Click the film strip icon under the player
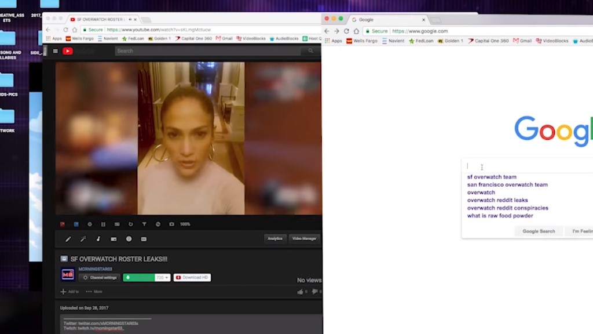This screenshot has height=334, width=593. coord(103,224)
